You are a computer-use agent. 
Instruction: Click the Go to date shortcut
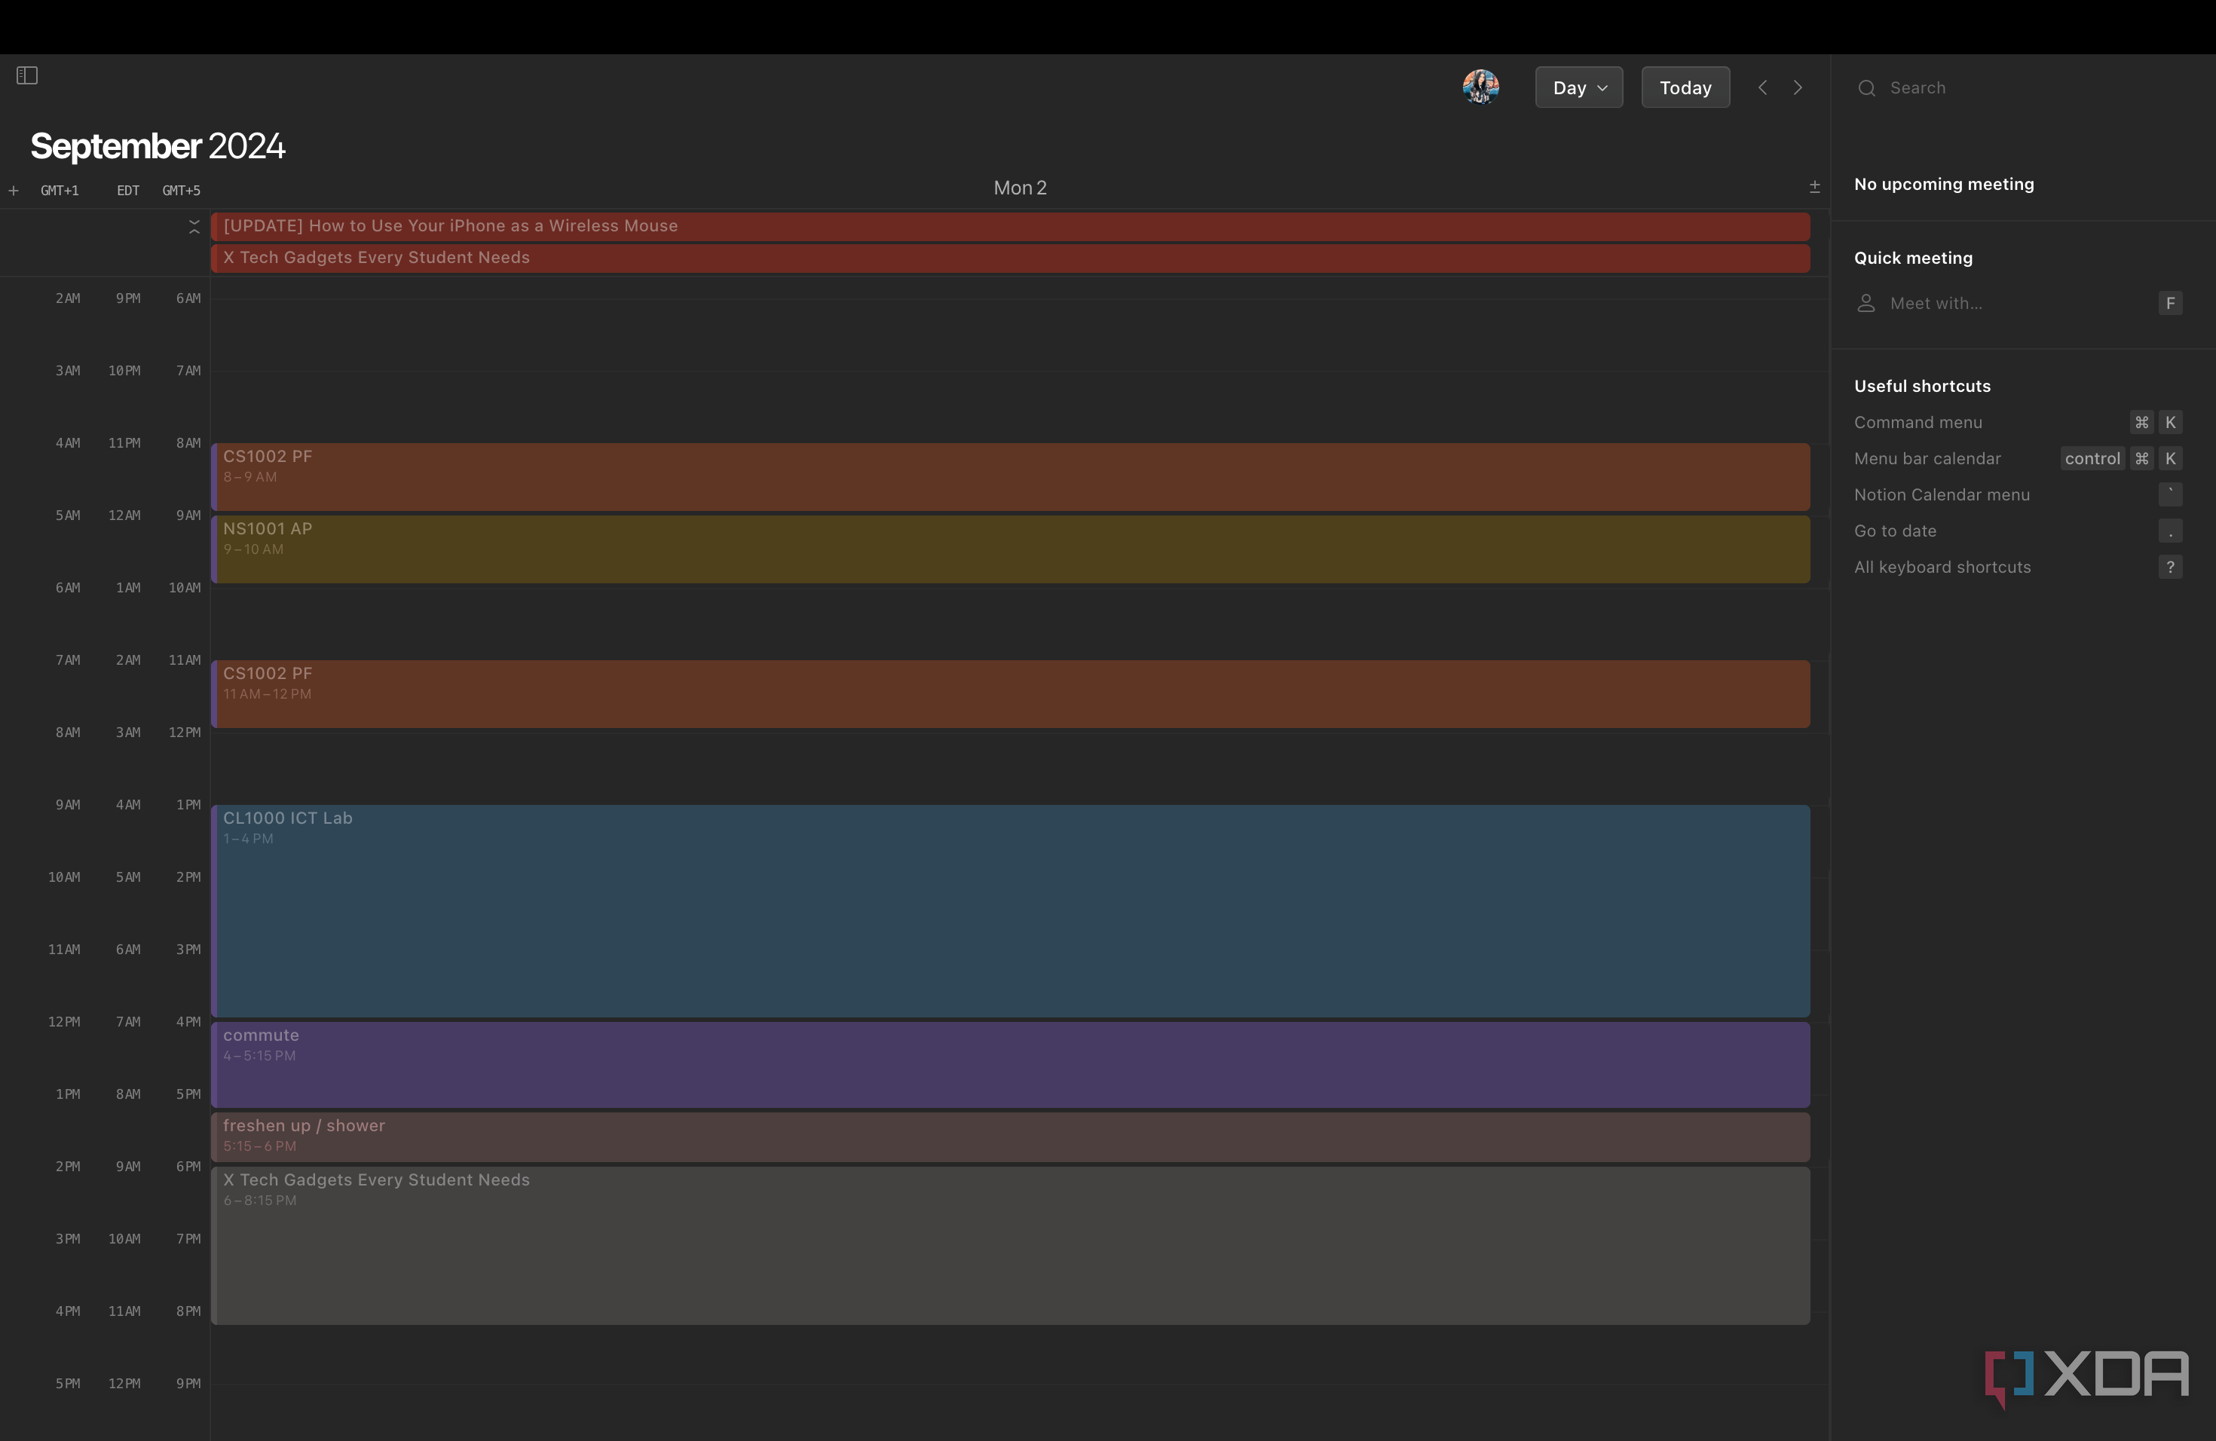pyautogui.click(x=2018, y=531)
